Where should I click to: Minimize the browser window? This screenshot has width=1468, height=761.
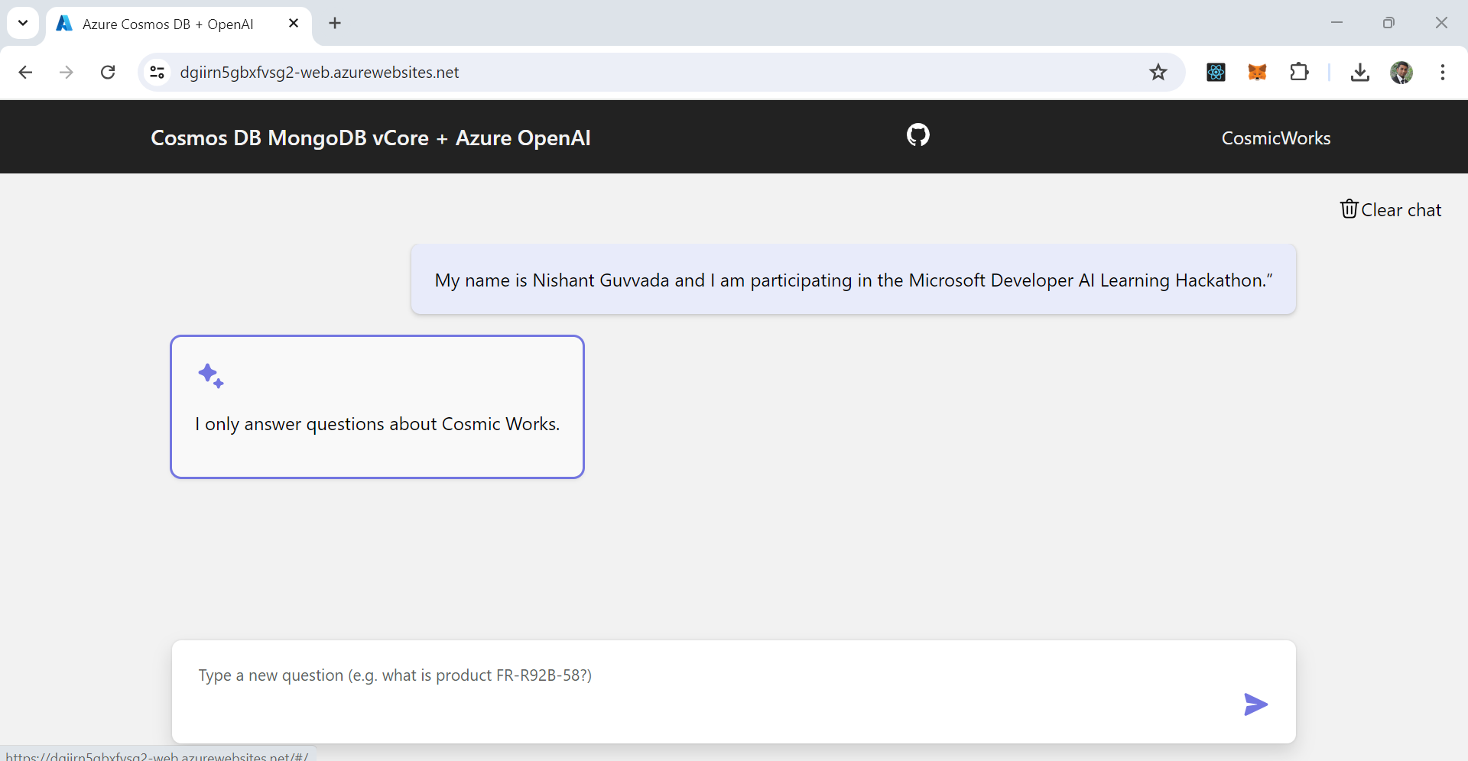point(1336,23)
